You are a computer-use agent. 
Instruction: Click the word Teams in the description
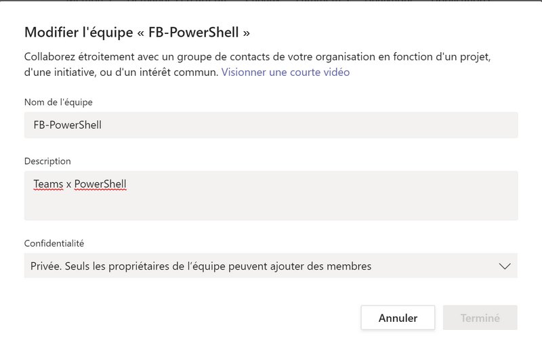tap(48, 184)
